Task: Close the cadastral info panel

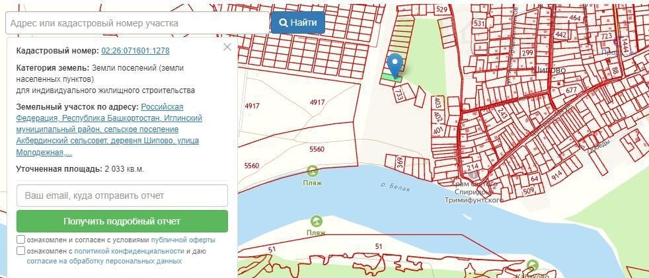Action: 227,47
